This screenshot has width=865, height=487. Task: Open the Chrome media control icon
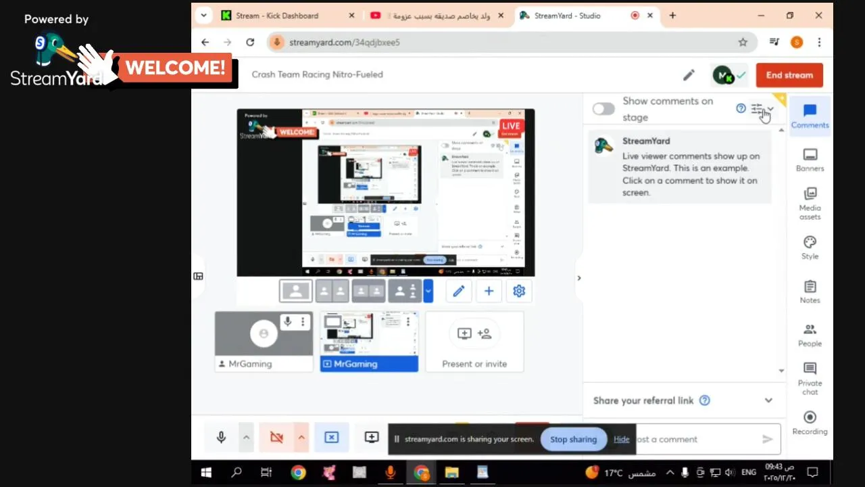[x=774, y=42]
